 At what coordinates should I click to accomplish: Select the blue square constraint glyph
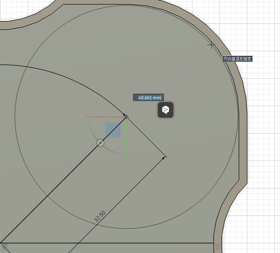coord(113,130)
